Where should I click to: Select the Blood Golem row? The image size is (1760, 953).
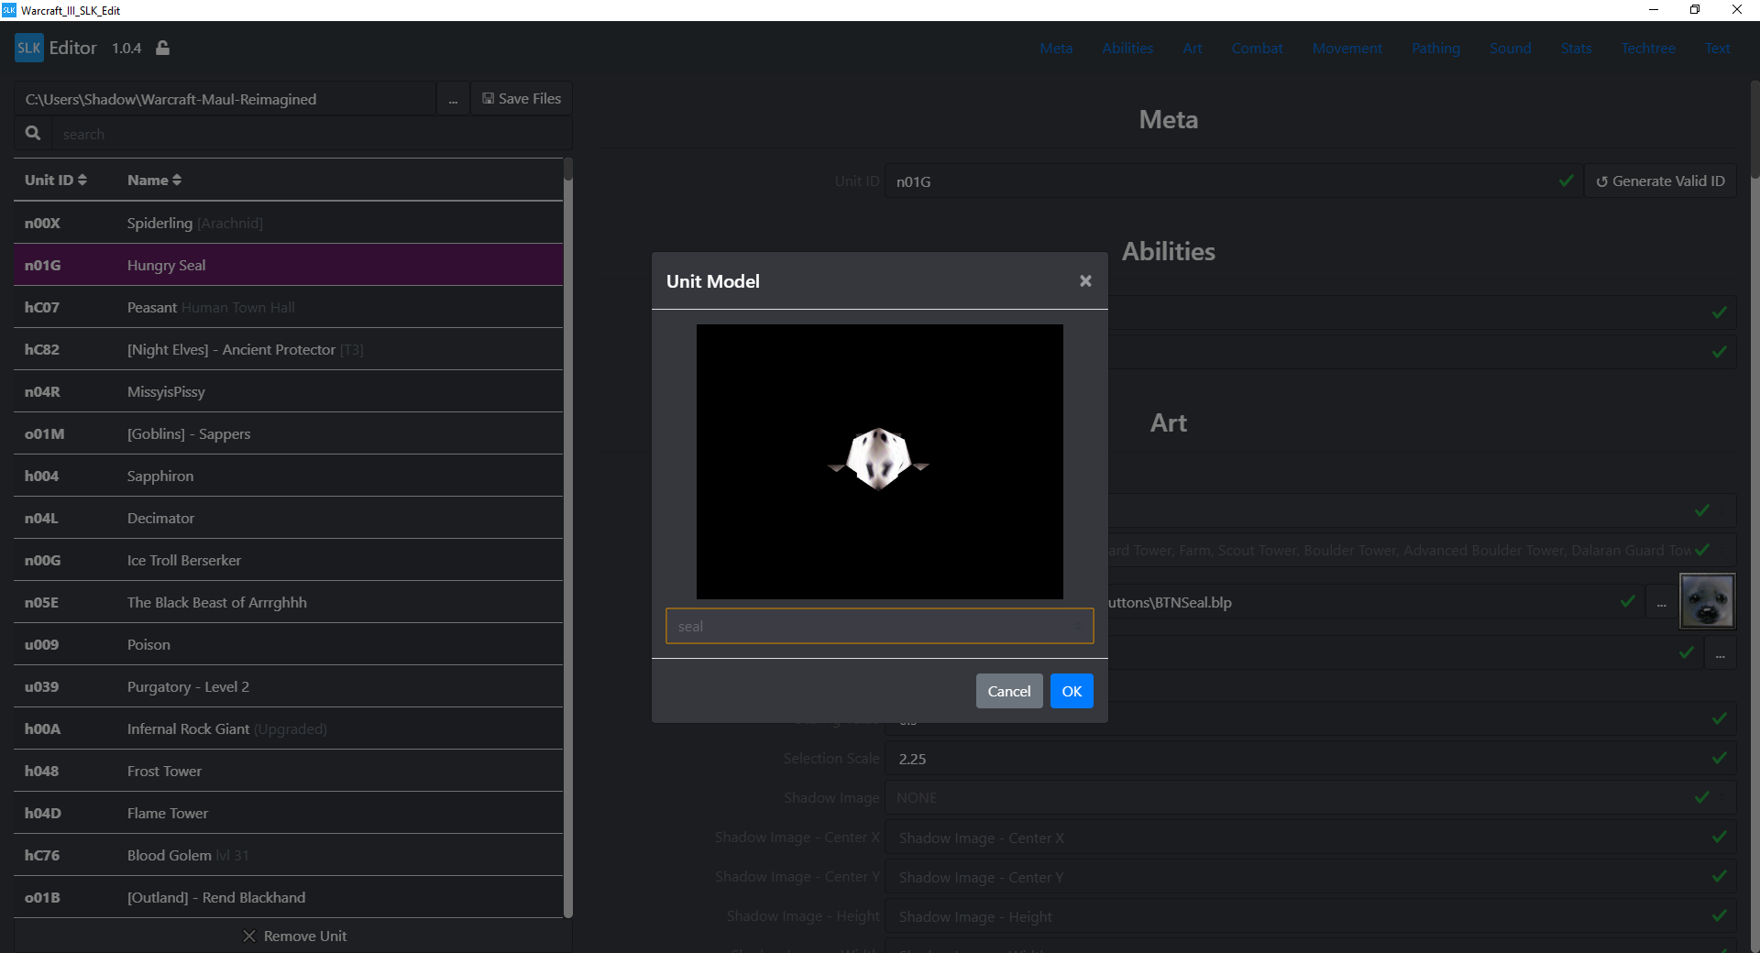point(289,855)
